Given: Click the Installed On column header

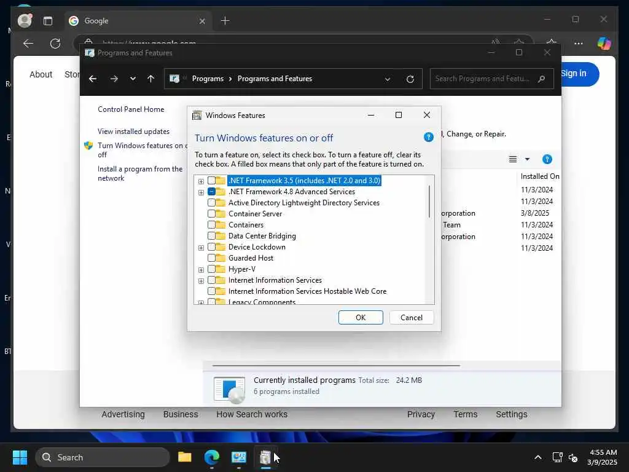Looking at the screenshot, I should click(x=540, y=176).
